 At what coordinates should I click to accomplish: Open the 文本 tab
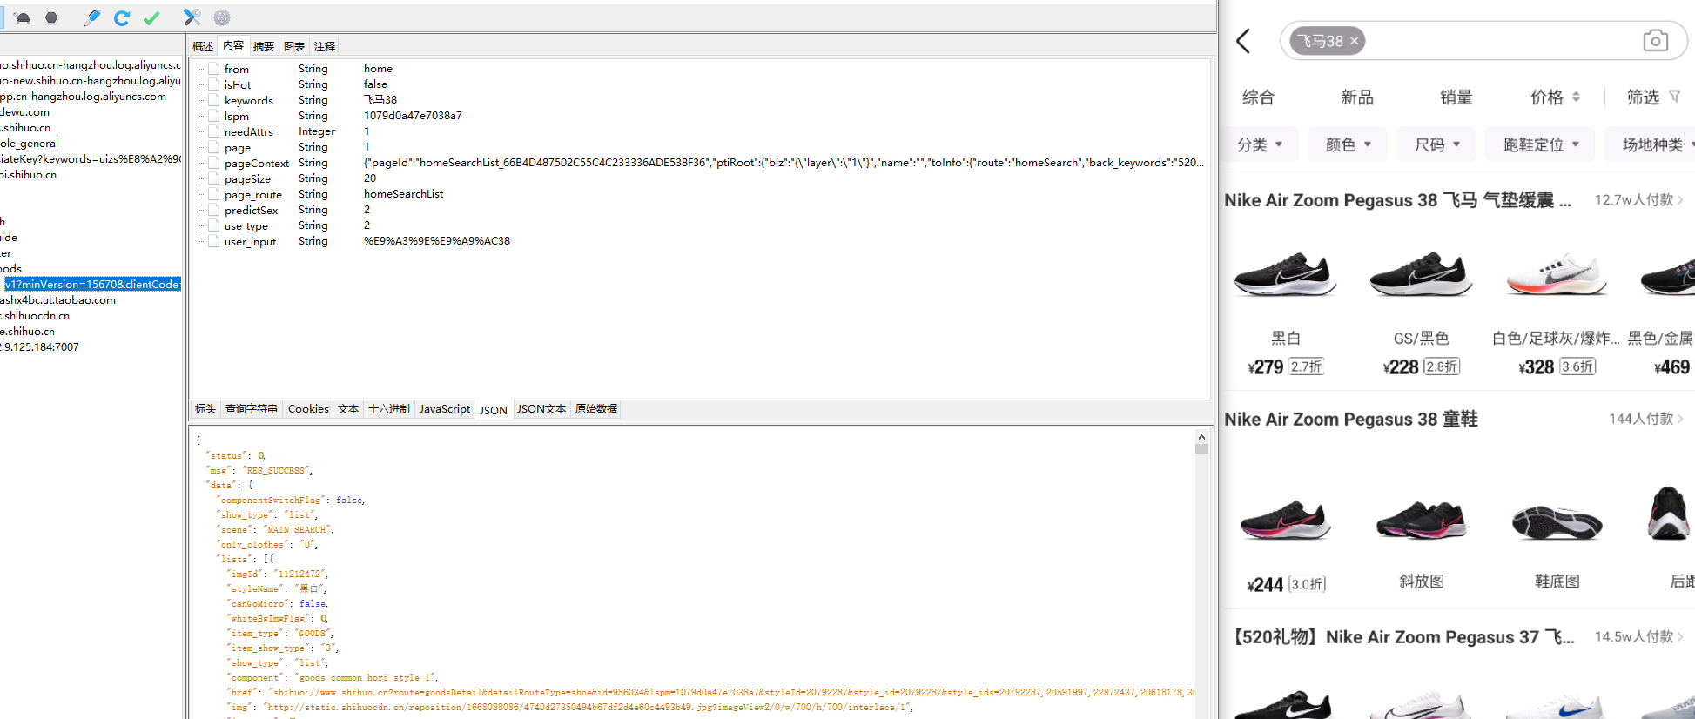click(348, 409)
